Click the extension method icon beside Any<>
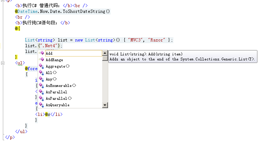261x142 pixels. pyautogui.click(x=42, y=79)
